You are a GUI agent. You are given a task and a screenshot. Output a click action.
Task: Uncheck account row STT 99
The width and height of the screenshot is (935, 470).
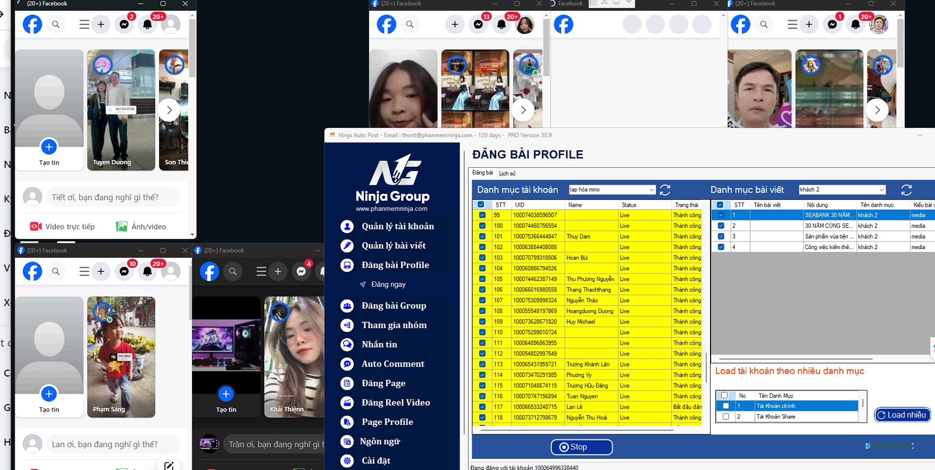coord(482,215)
